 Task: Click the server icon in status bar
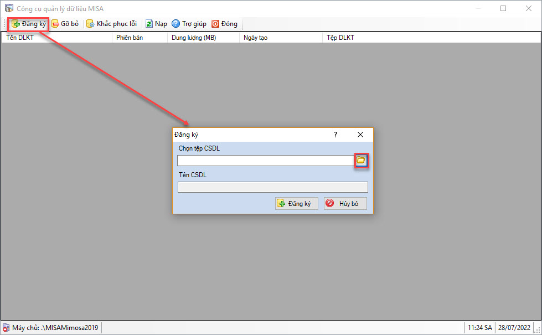[6, 328]
